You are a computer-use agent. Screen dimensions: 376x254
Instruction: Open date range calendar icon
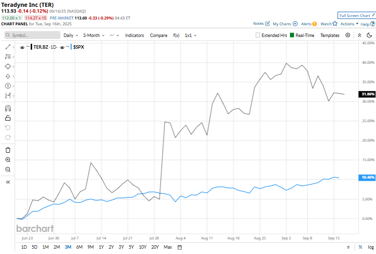click(x=180, y=247)
